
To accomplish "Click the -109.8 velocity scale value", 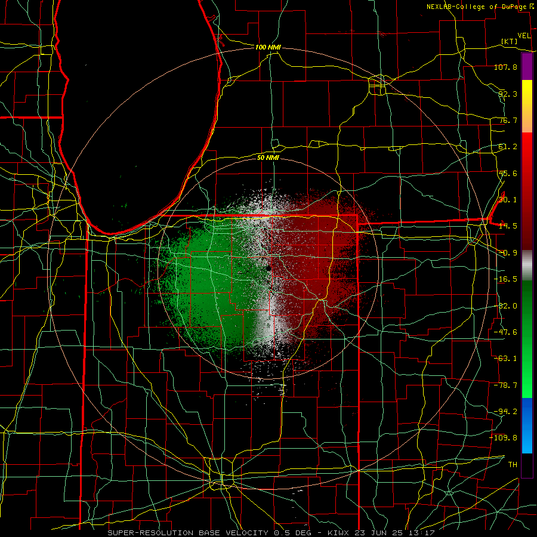I will tap(504, 438).
